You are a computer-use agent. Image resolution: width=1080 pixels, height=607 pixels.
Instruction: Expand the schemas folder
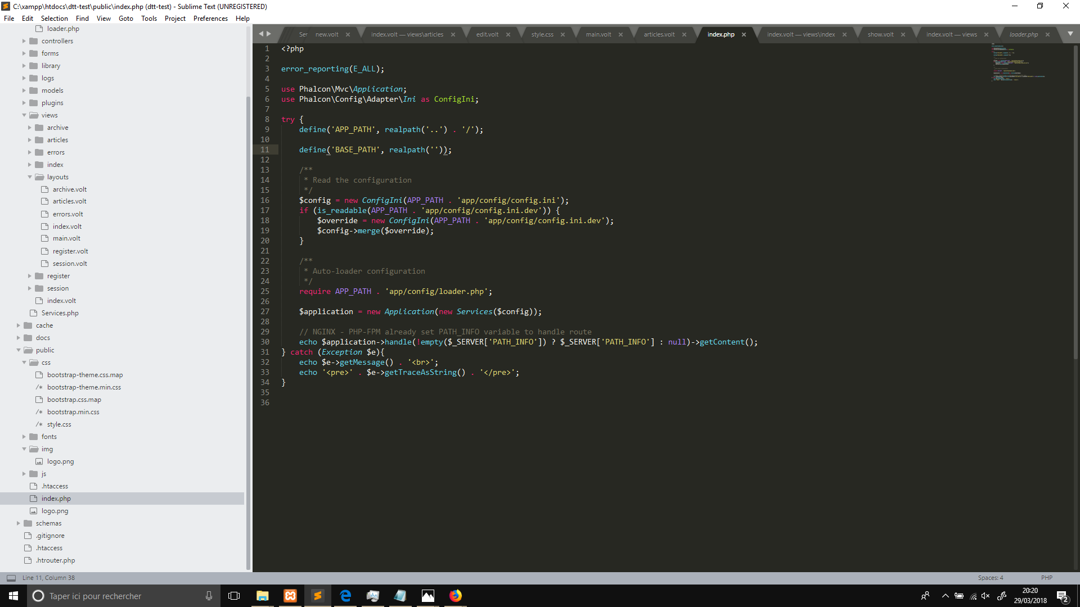pos(18,523)
